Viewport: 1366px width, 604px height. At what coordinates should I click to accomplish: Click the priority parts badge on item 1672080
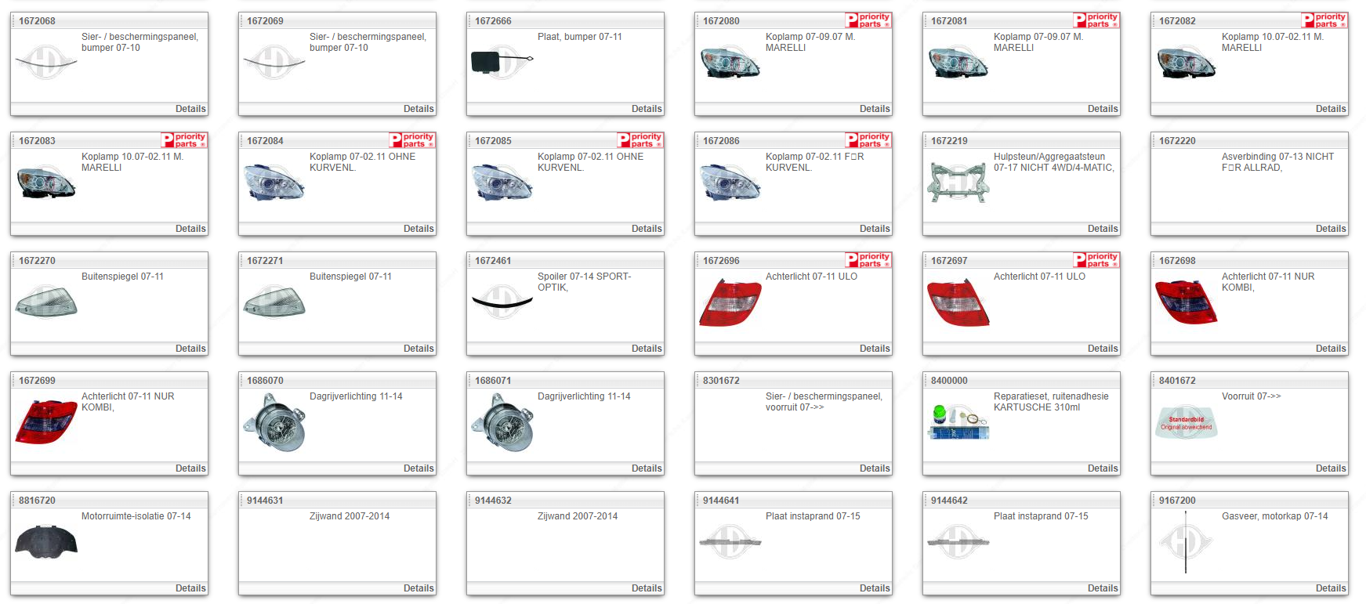pos(868,20)
